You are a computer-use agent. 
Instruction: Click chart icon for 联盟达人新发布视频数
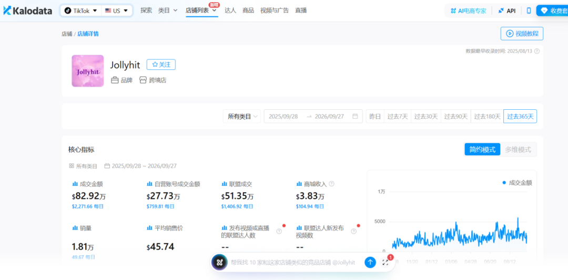(299, 228)
